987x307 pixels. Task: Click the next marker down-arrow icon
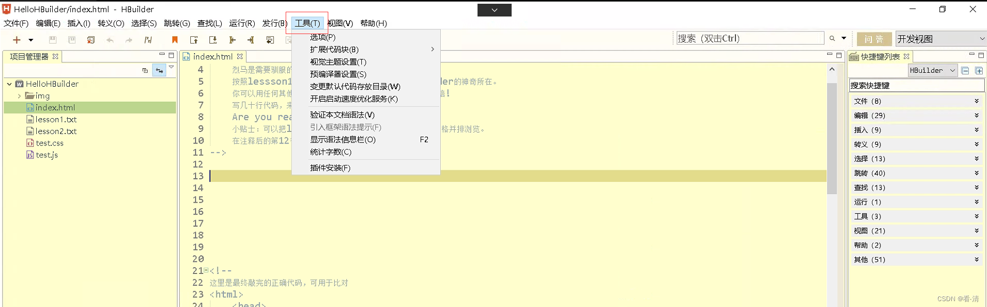click(213, 40)
